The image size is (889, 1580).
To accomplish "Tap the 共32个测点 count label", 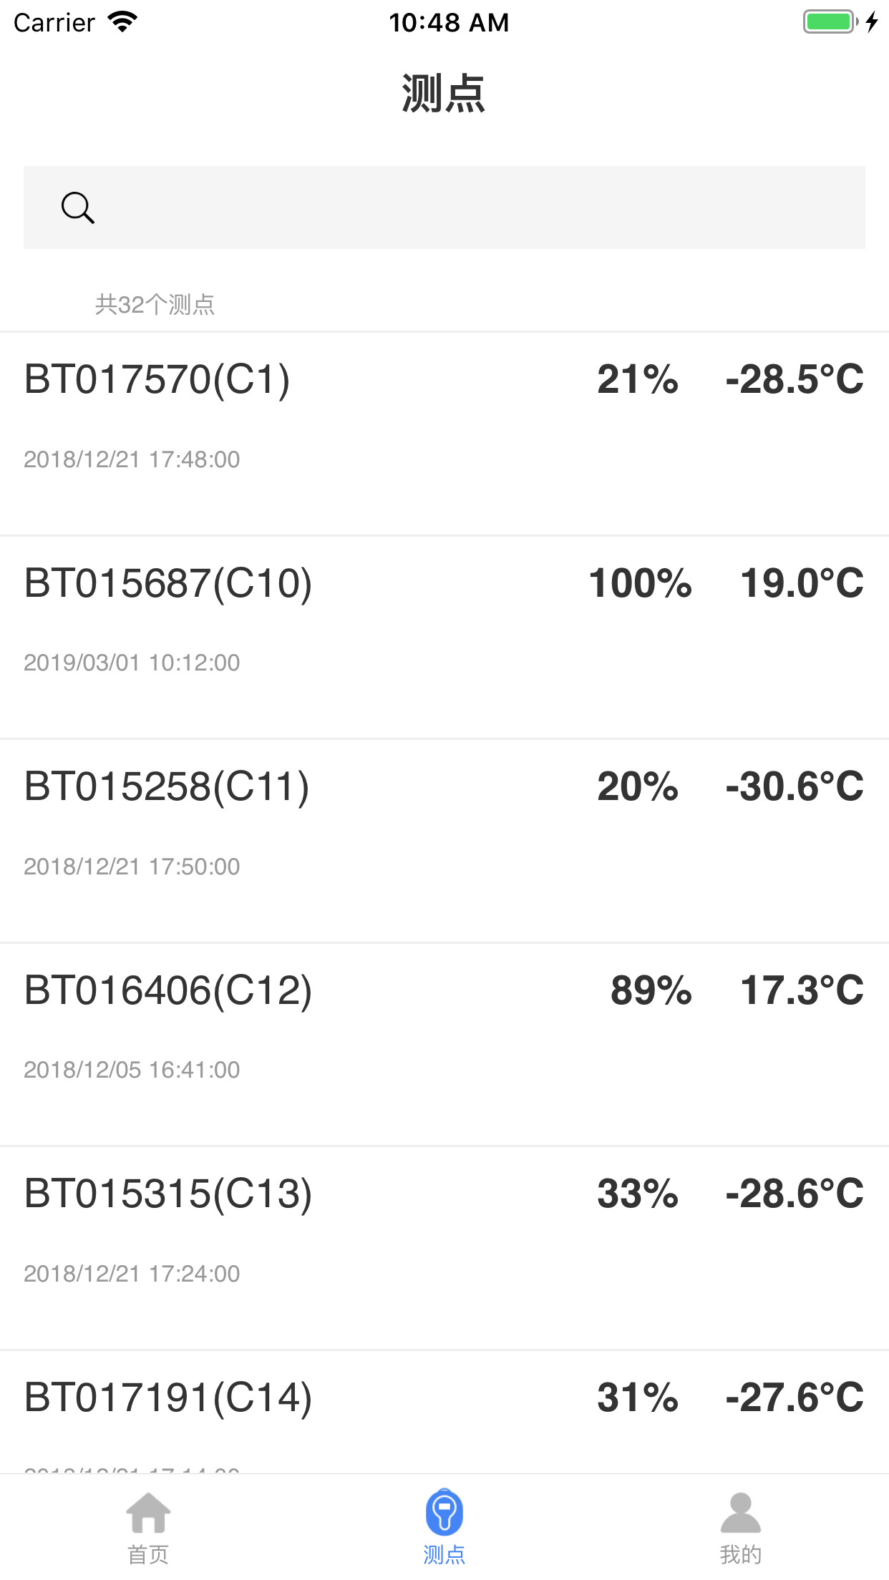I will click(x=155, y=305).
